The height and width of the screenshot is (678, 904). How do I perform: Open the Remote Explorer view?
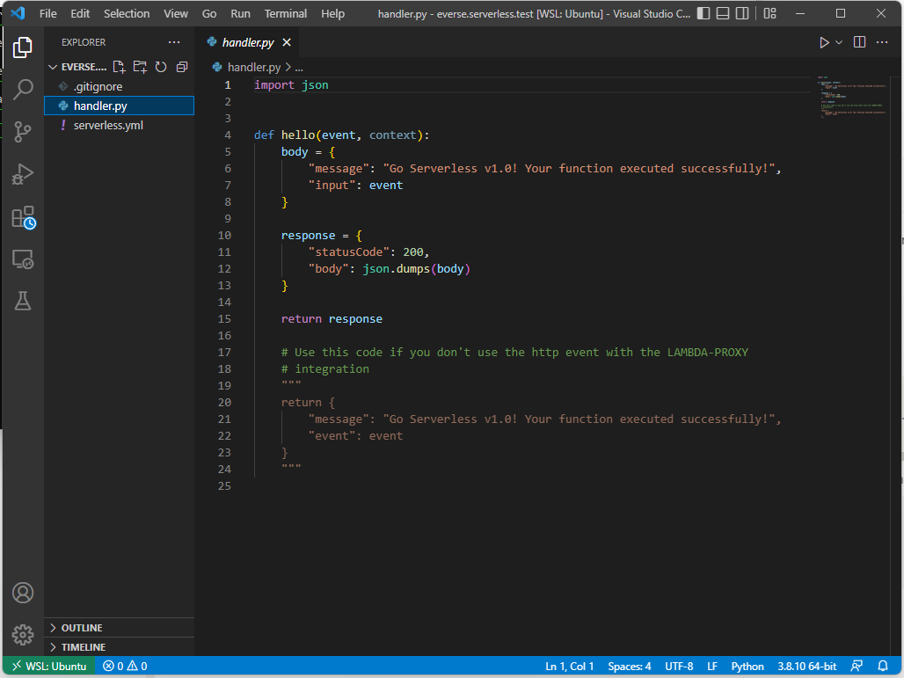pos(23,259)
